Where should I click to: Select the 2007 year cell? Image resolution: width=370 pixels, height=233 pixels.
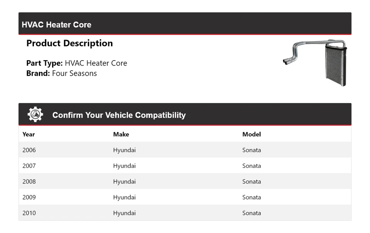coord(29,166)
